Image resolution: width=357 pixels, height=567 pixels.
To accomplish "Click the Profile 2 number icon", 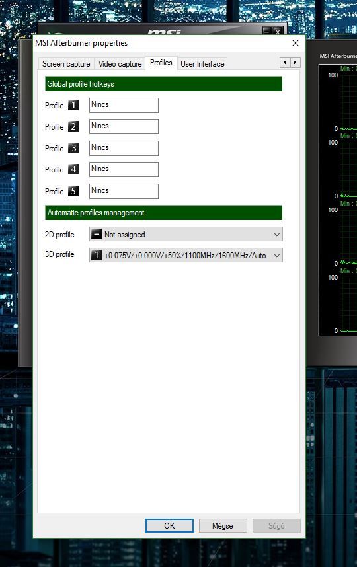I will coord(73,127).
